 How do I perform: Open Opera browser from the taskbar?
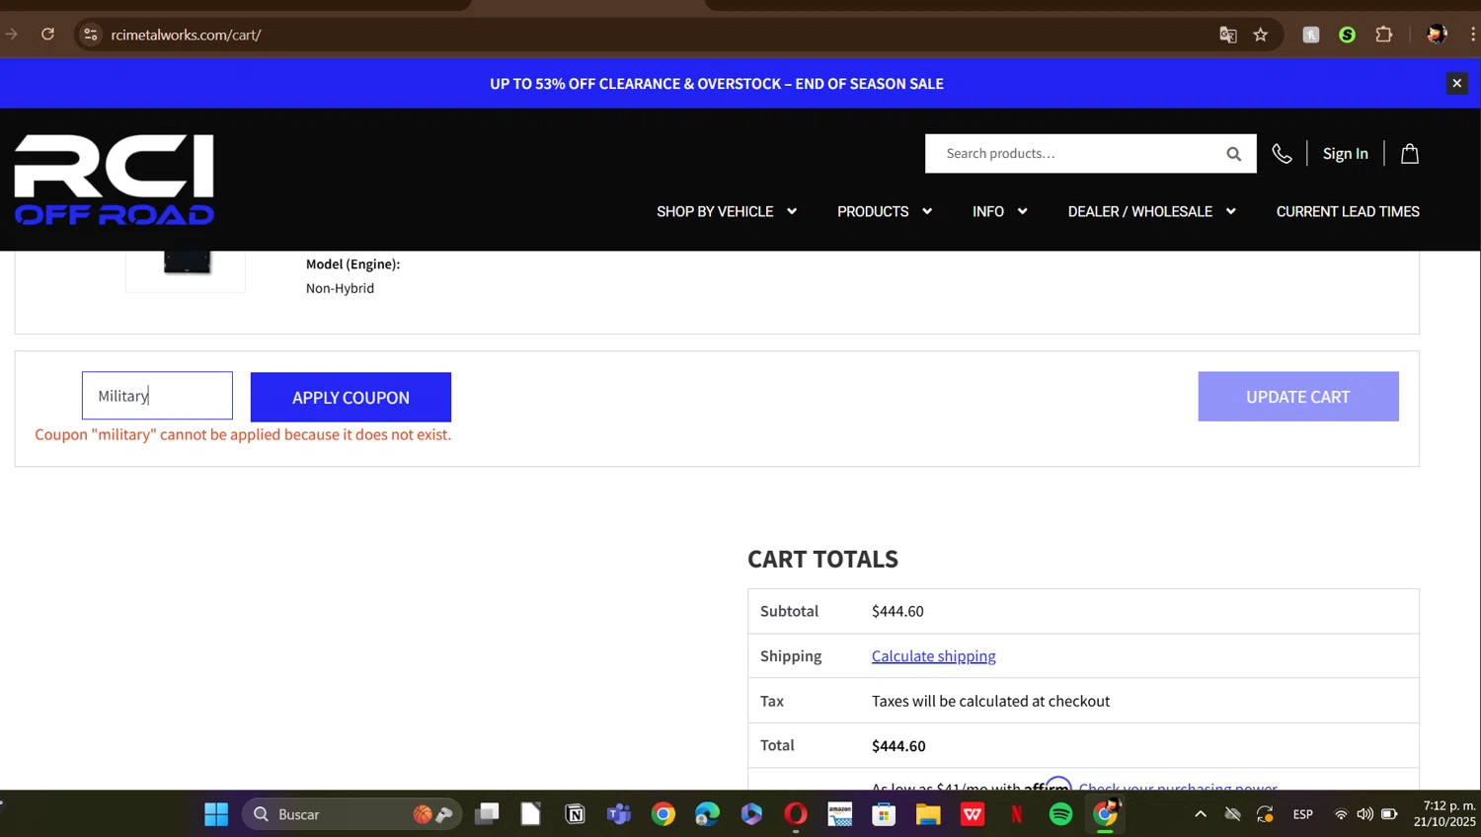(796, 814)
